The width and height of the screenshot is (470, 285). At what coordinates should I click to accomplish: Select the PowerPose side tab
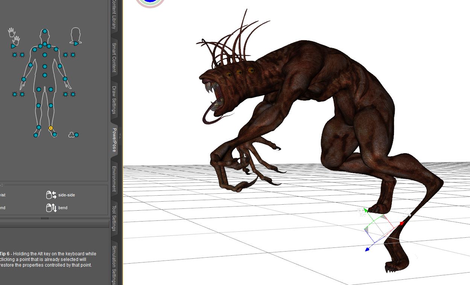(x=114, y=140)
